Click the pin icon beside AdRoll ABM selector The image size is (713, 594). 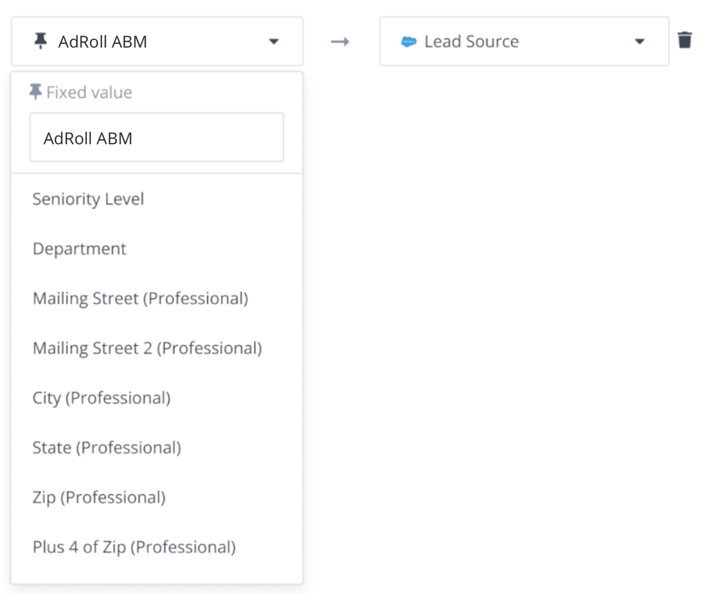[41, 41]
